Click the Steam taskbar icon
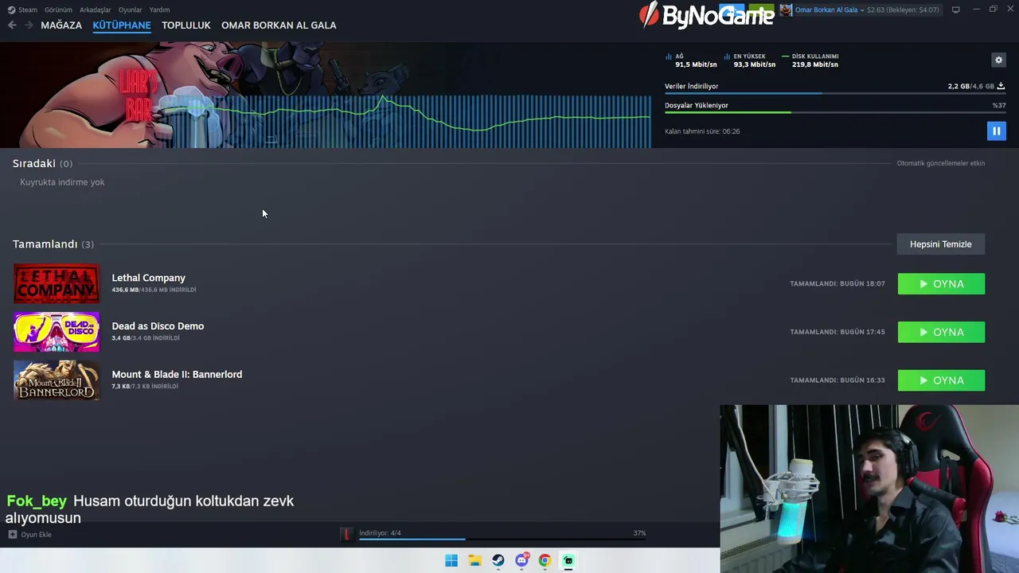1019x573 pixels. pos(498,560)
